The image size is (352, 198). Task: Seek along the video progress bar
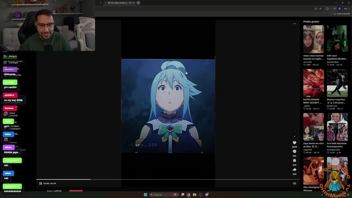click(168, 180)
